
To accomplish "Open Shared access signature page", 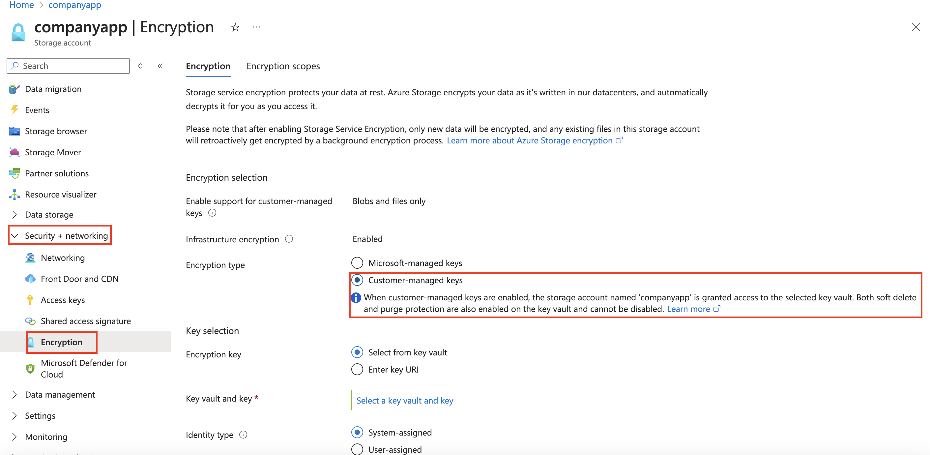I will coord(85,321).
